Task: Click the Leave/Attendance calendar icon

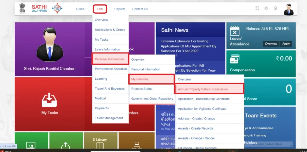Action: [234, 31]
